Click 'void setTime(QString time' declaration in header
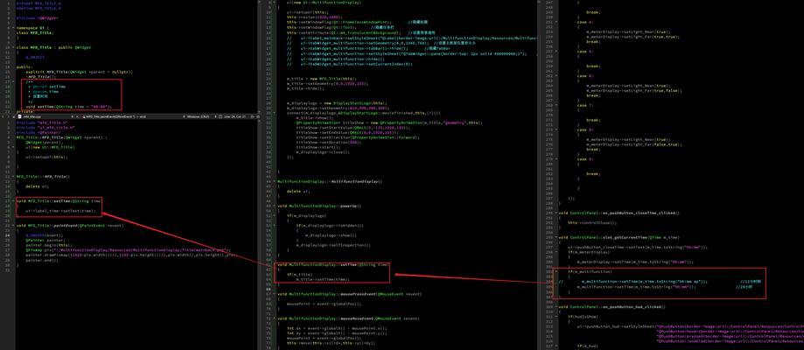 69,107
